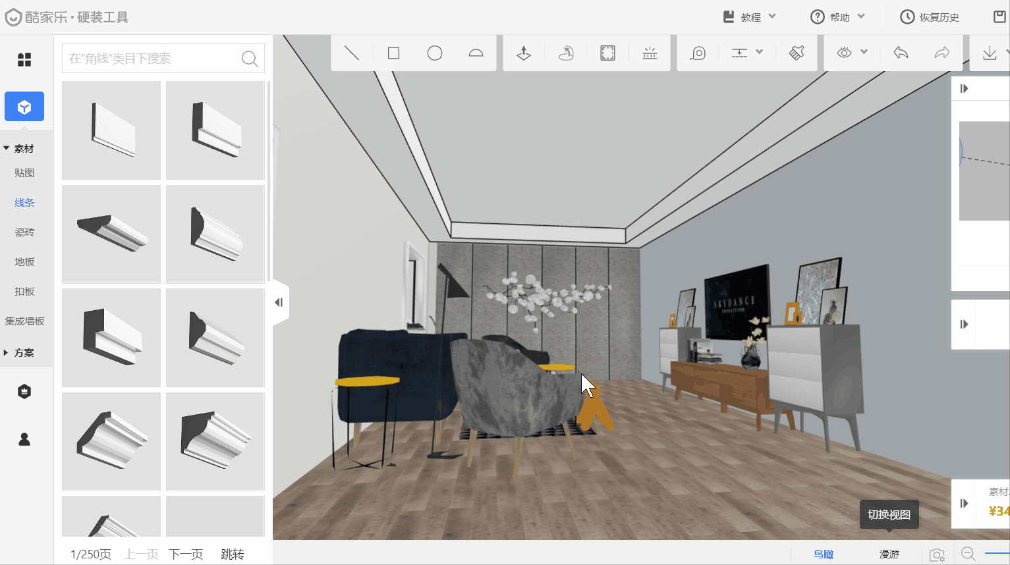Redo the last action

click(942, 53)
